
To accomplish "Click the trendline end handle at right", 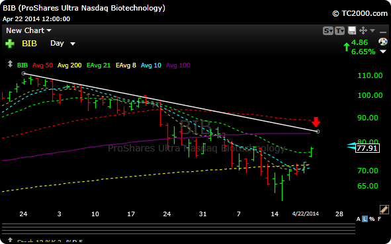I will [x=318, y=132].
